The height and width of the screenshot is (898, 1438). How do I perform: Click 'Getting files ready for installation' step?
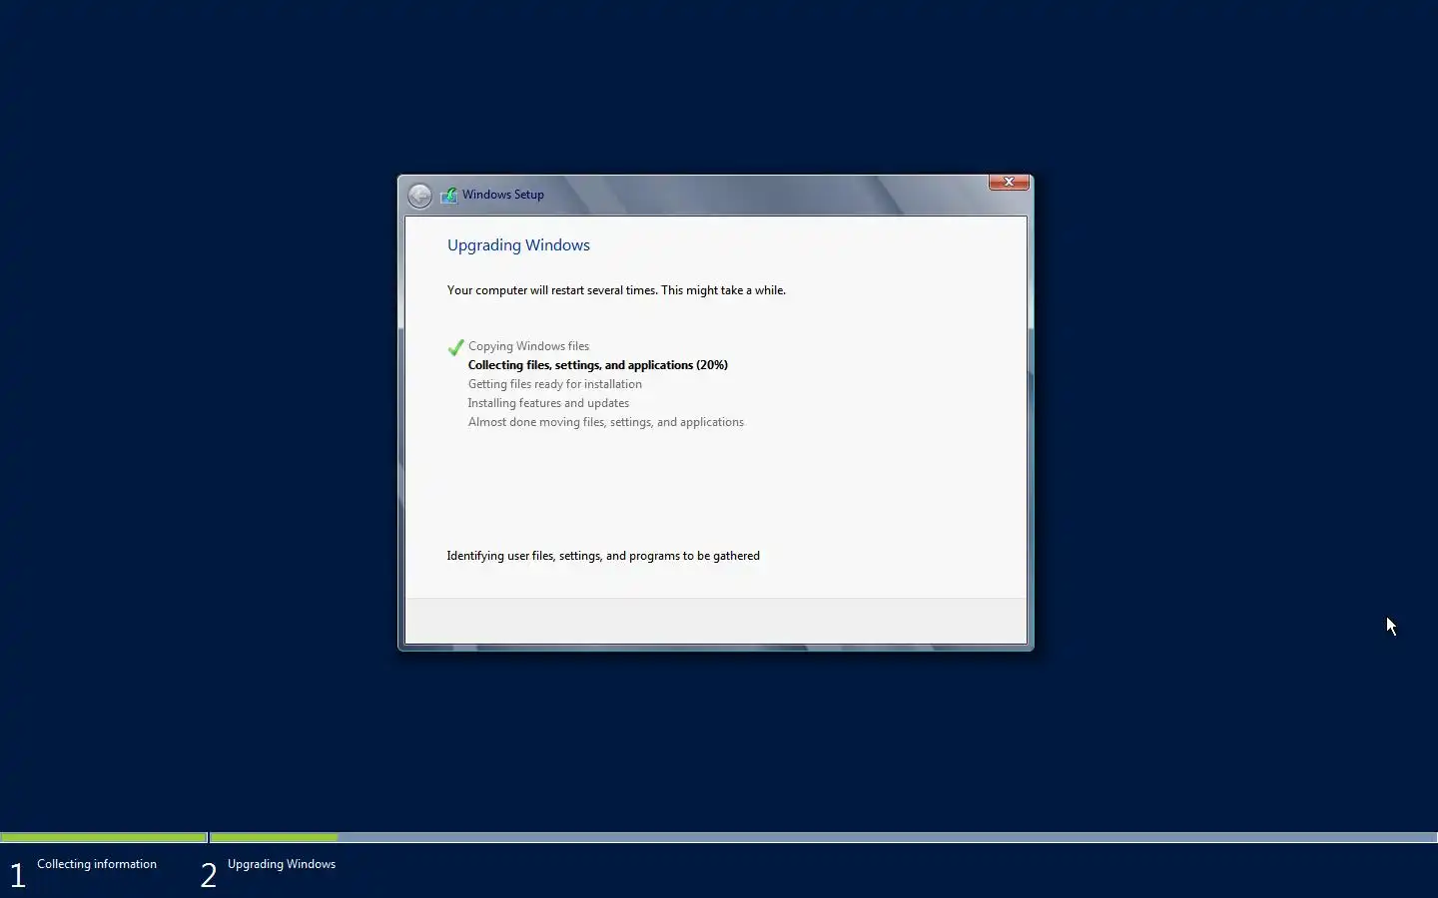pos(555,384)
